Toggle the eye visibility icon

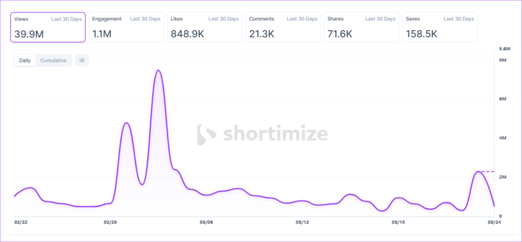tap(82, 60)
